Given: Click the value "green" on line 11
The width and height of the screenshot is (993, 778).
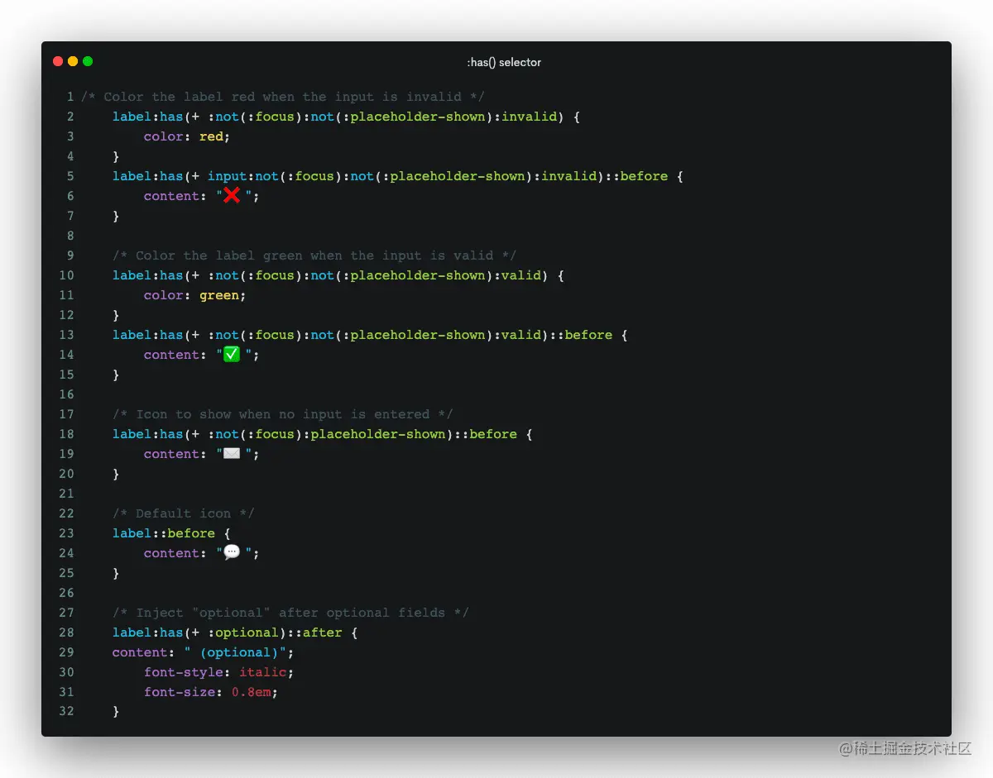Looking at the screenshot, I should [x=219, y=295].
